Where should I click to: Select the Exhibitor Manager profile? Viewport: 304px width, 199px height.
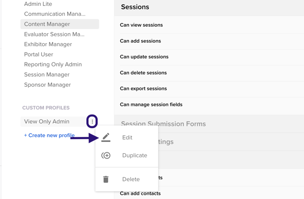pyautogui.click(x=48, y=44)
